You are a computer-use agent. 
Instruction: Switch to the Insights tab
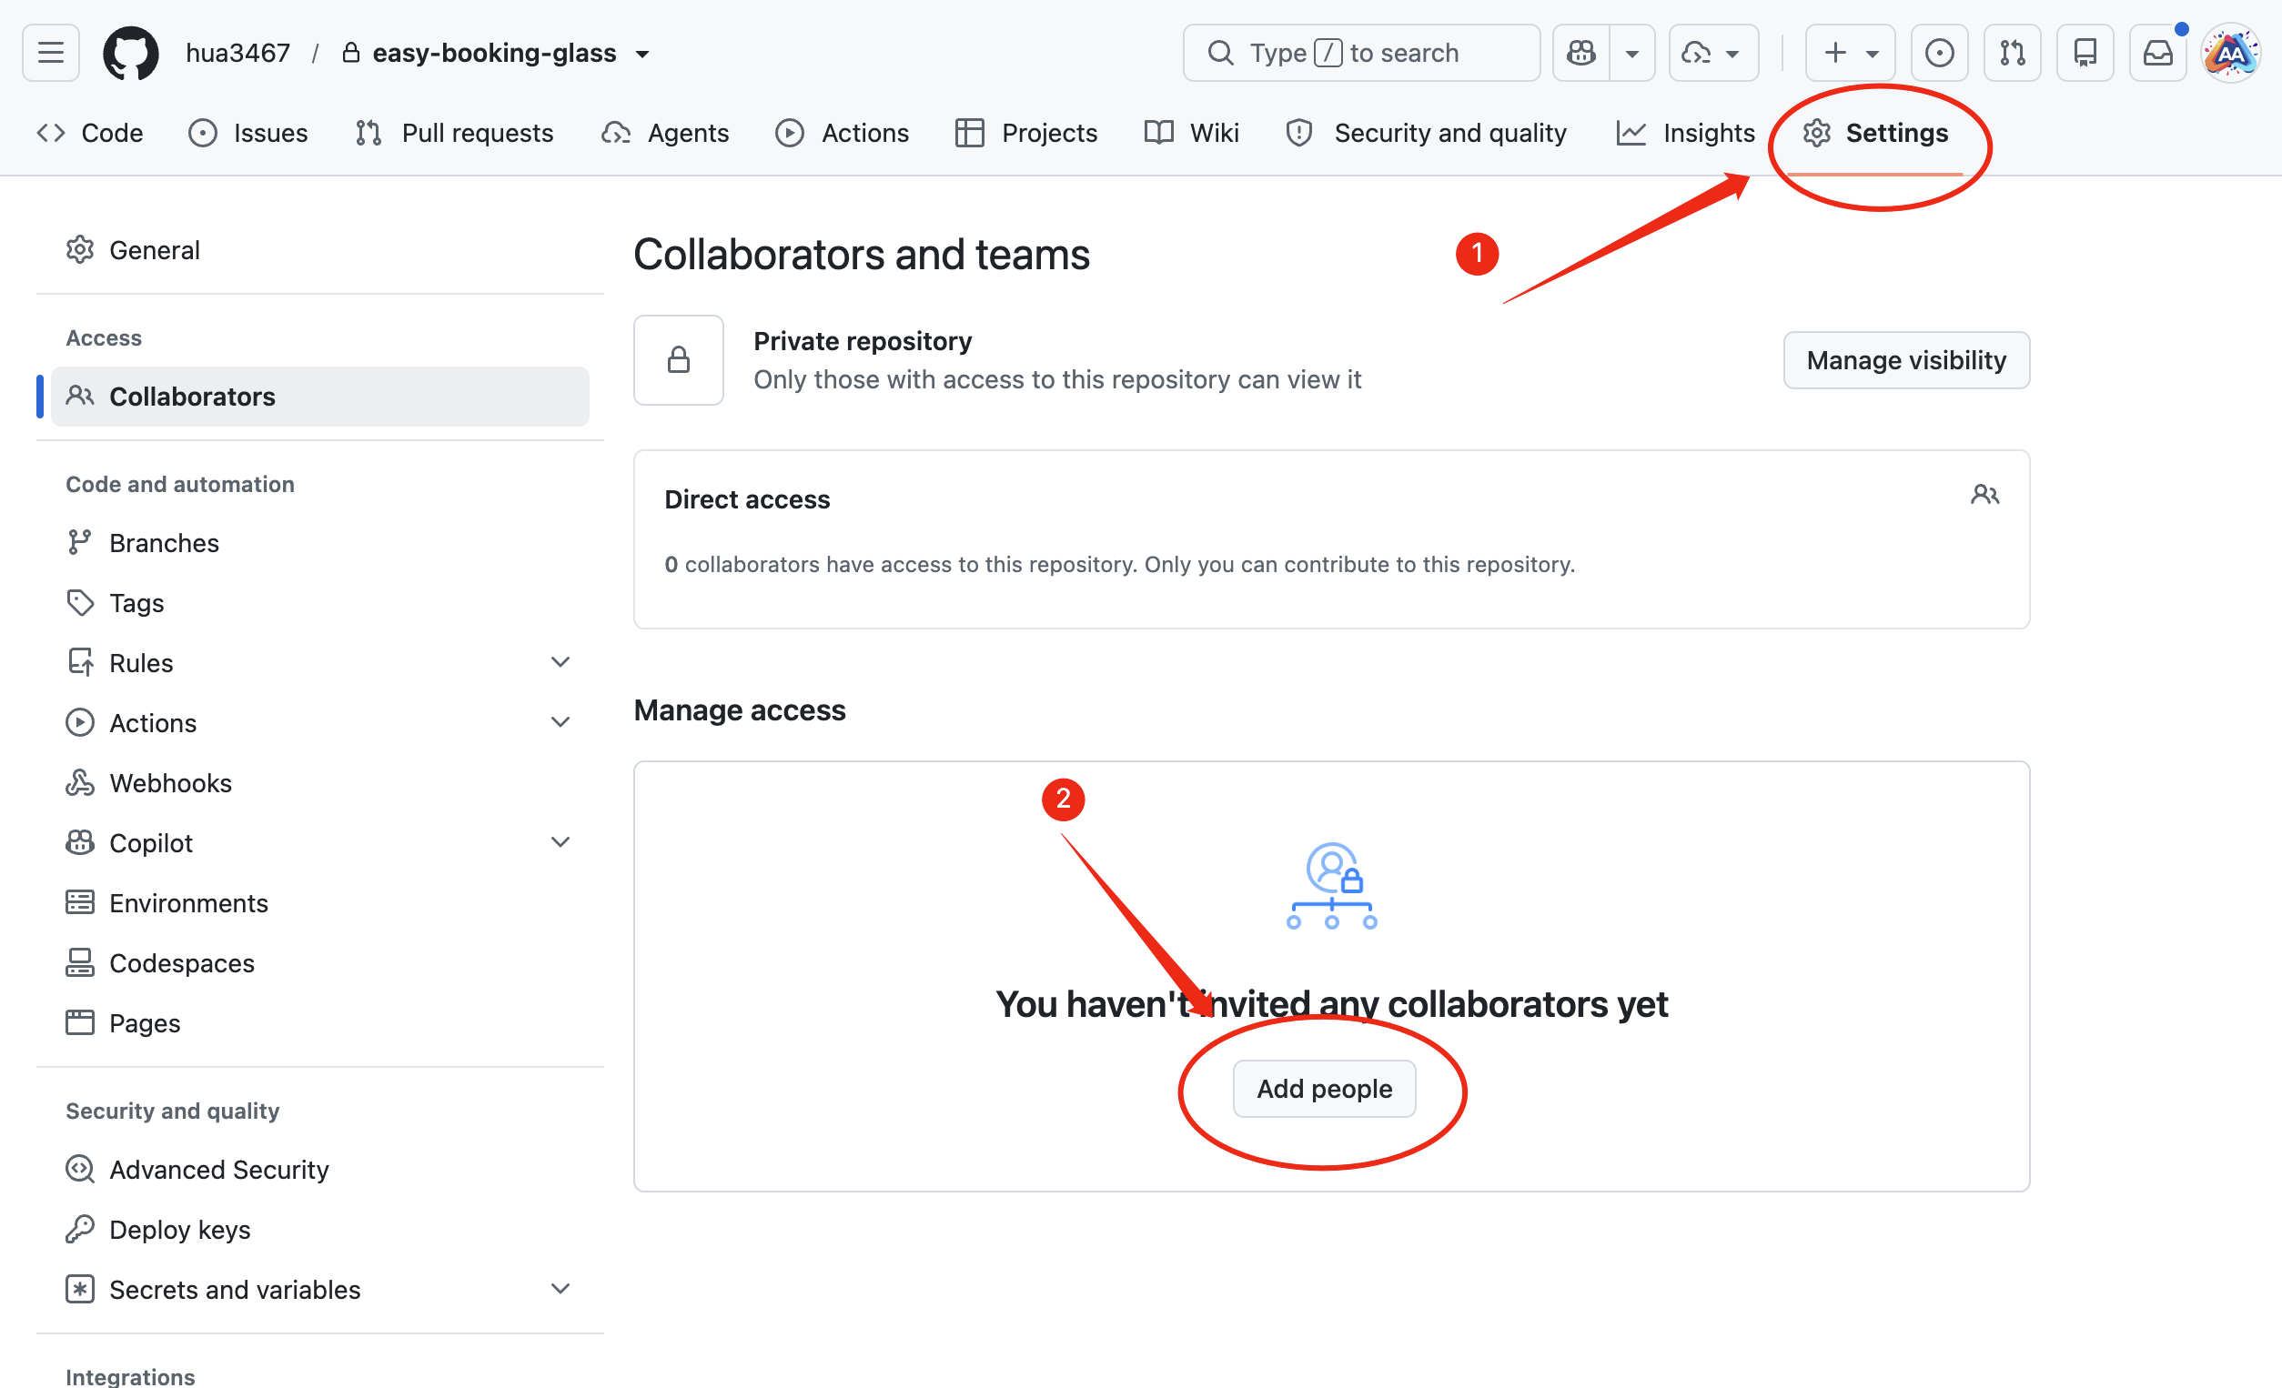click(x=1684, y=133)
